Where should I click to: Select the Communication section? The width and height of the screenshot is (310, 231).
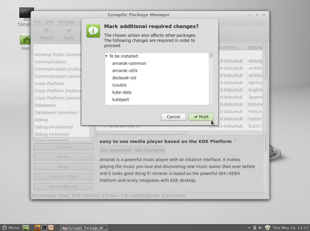click(50, 62)
